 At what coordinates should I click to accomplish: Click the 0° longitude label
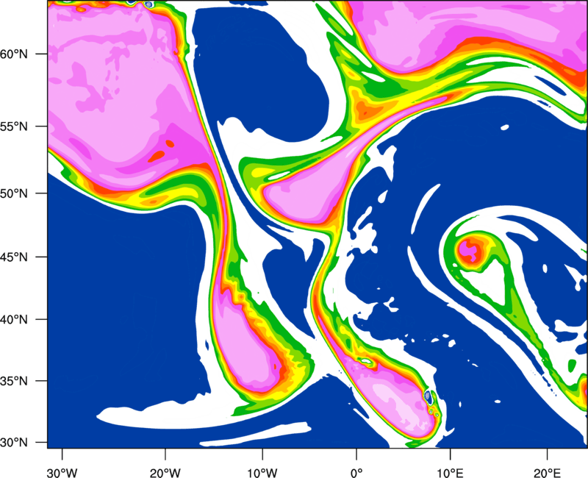[x=356, y=473]
